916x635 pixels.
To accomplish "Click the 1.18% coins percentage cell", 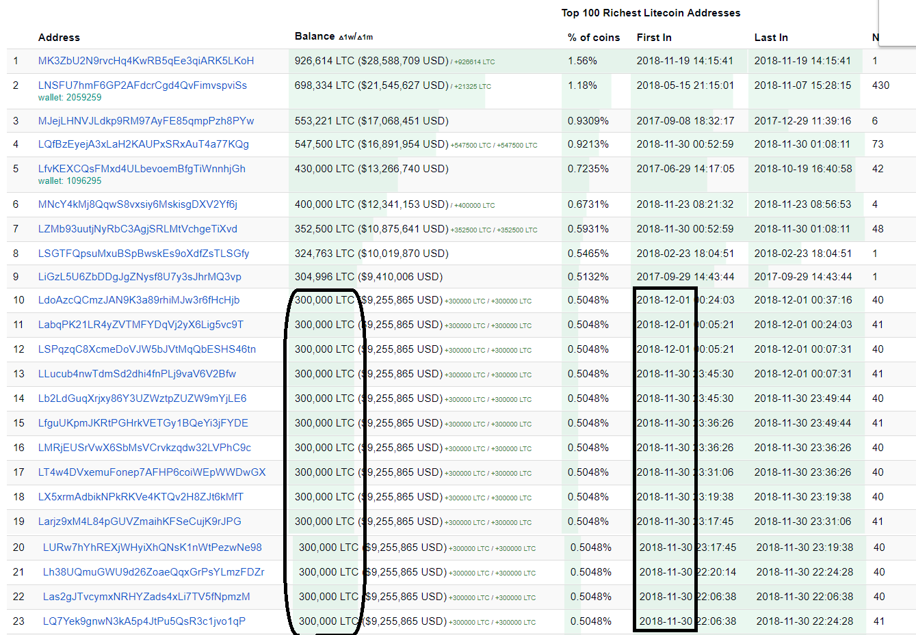I will point(582,85).
